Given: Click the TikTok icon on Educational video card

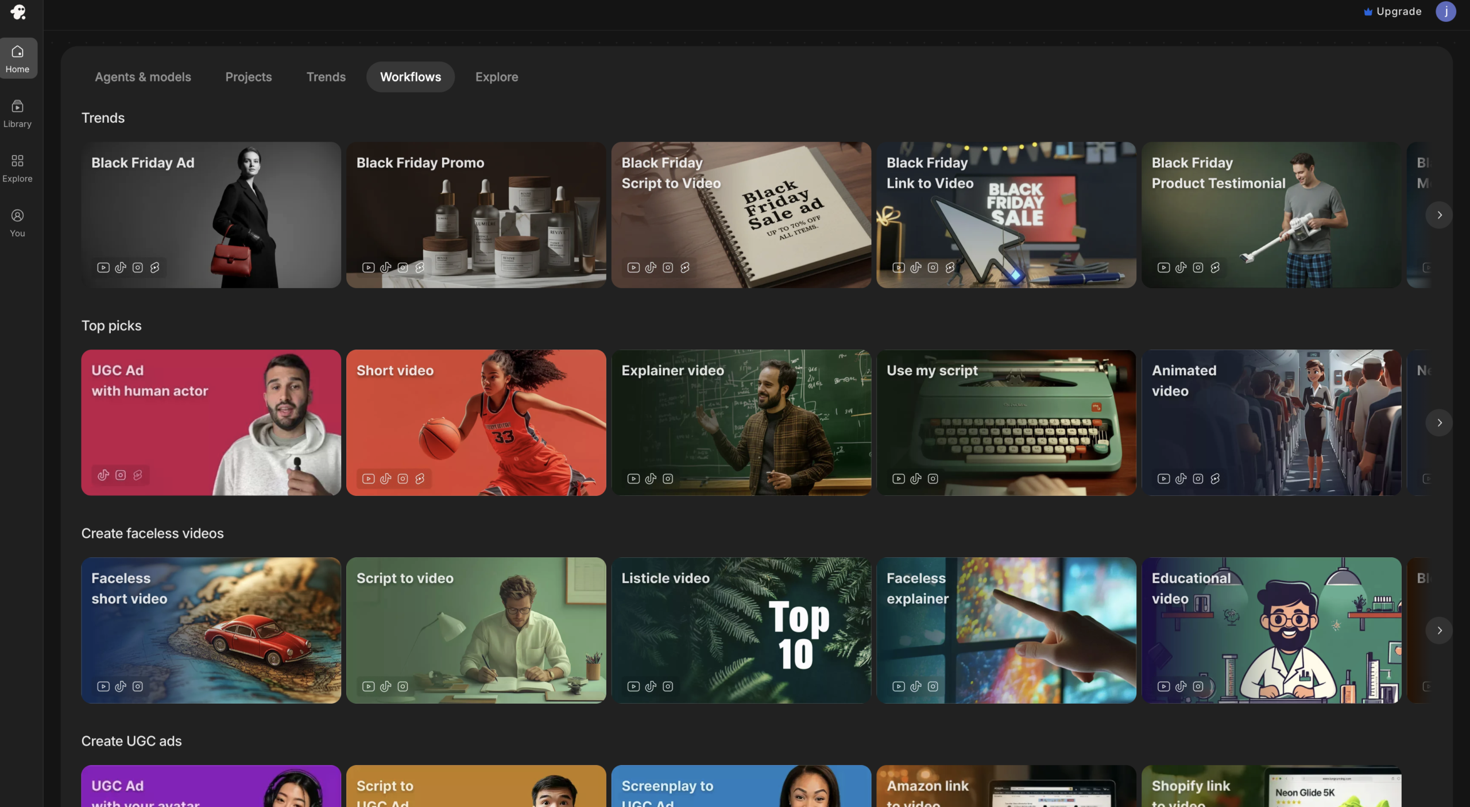Looking at the screenshot, I should click(x=1181, y=686).
